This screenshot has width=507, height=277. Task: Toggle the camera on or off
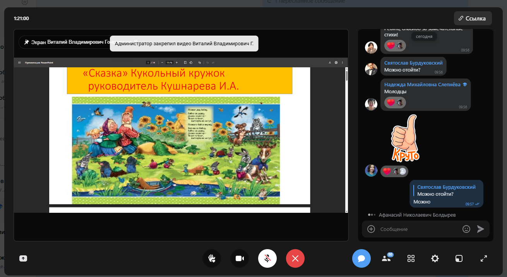[240, 258]
